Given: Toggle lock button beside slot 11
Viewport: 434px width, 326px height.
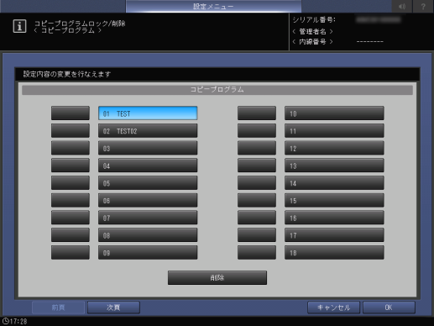Looking at the screenshot, I should click(x=257, y=131).
